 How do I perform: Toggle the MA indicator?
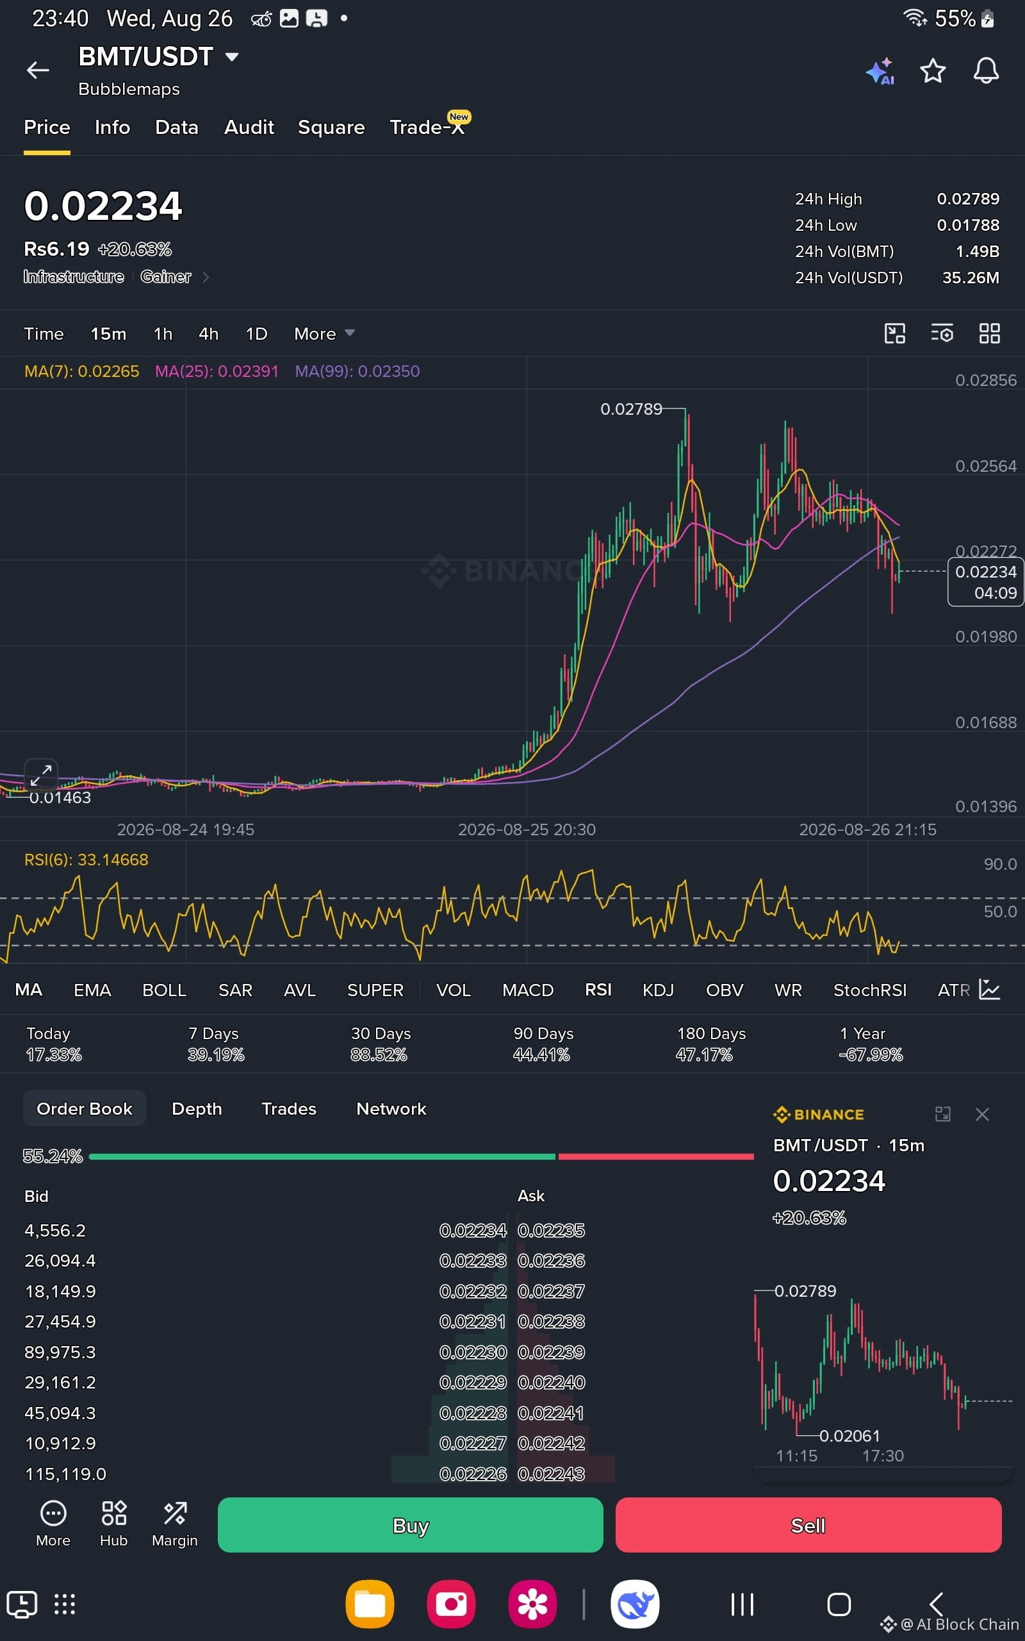(28, 990)
